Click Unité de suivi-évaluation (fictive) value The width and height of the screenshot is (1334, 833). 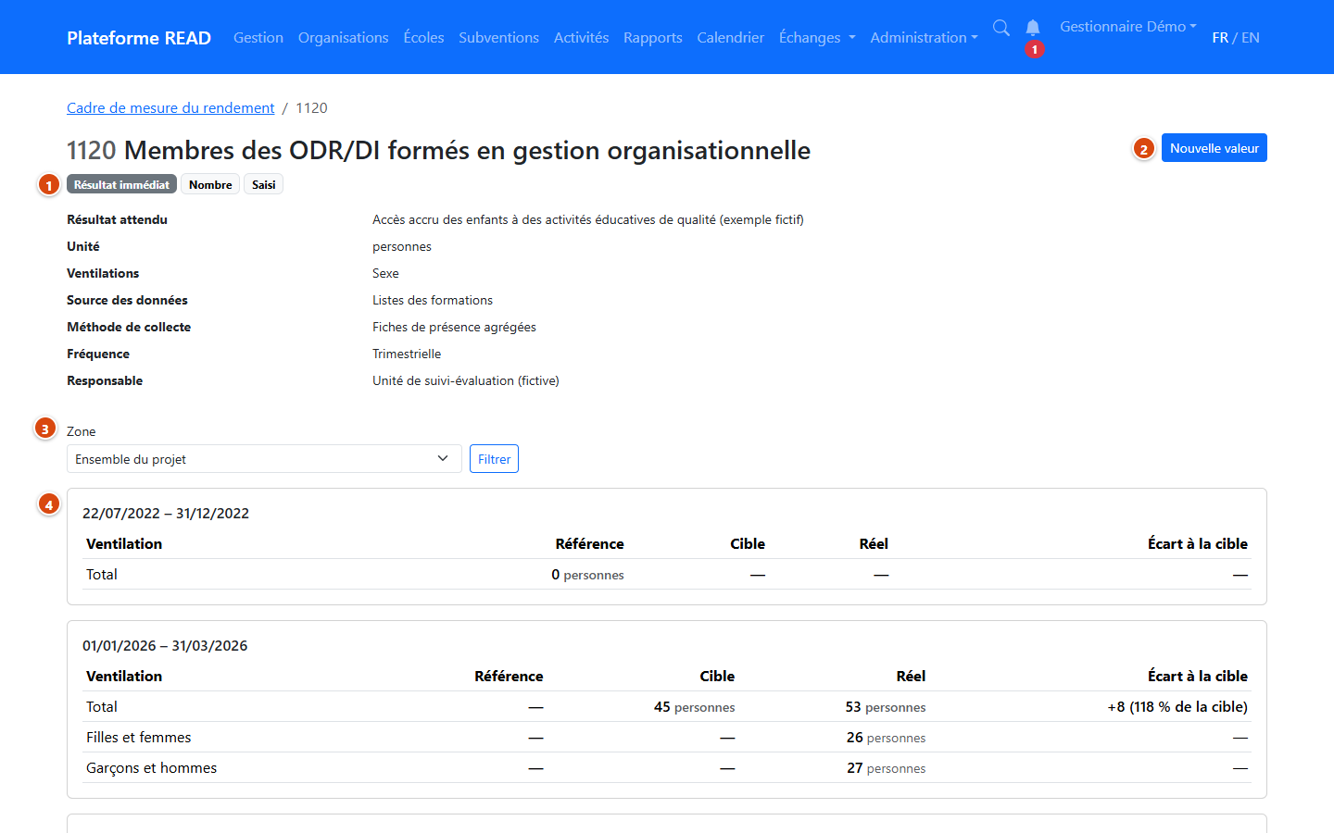(x=466, y=380)
